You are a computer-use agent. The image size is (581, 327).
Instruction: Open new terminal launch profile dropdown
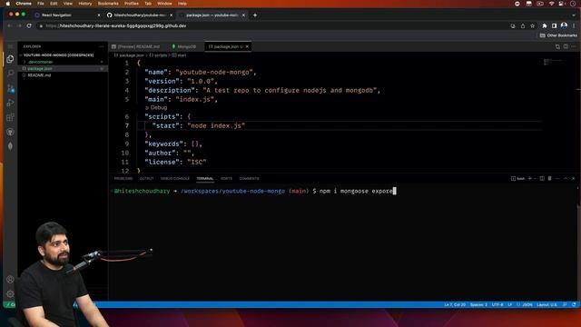coord(535,179)
